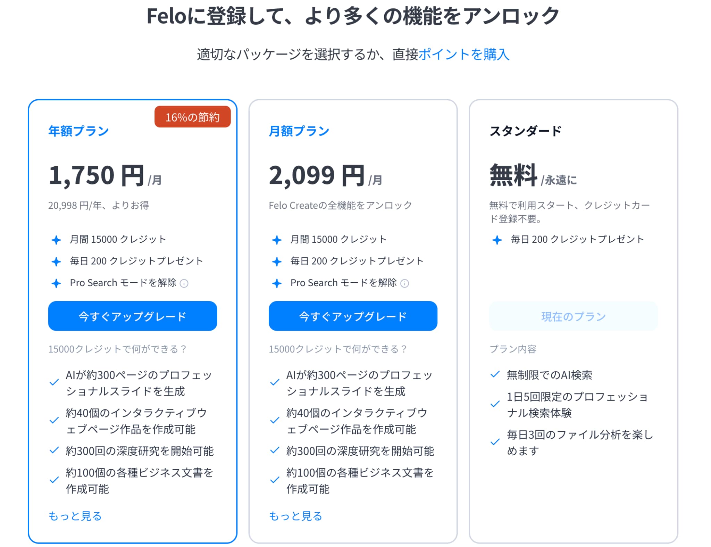Screen dimensions: 711x547
Task: Select the 月額プラン heading
Action: (x=299, y=131)
